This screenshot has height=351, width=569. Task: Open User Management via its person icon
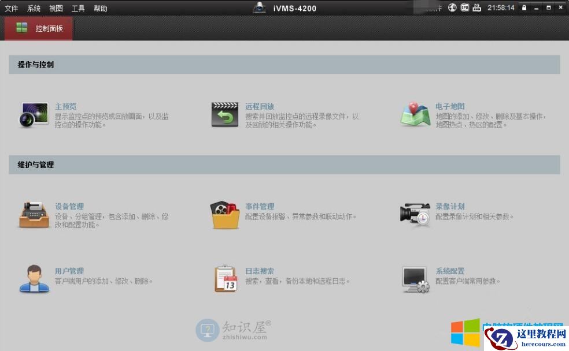click(x=34, y=278)
